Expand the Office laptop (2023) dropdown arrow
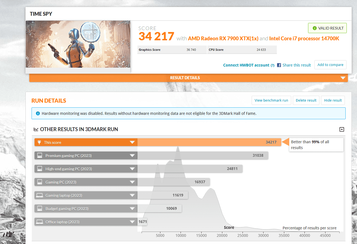The height and width of the screenshot is (244, 357). [132, 222]
